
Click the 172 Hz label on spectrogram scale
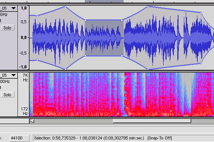[25, 111]
